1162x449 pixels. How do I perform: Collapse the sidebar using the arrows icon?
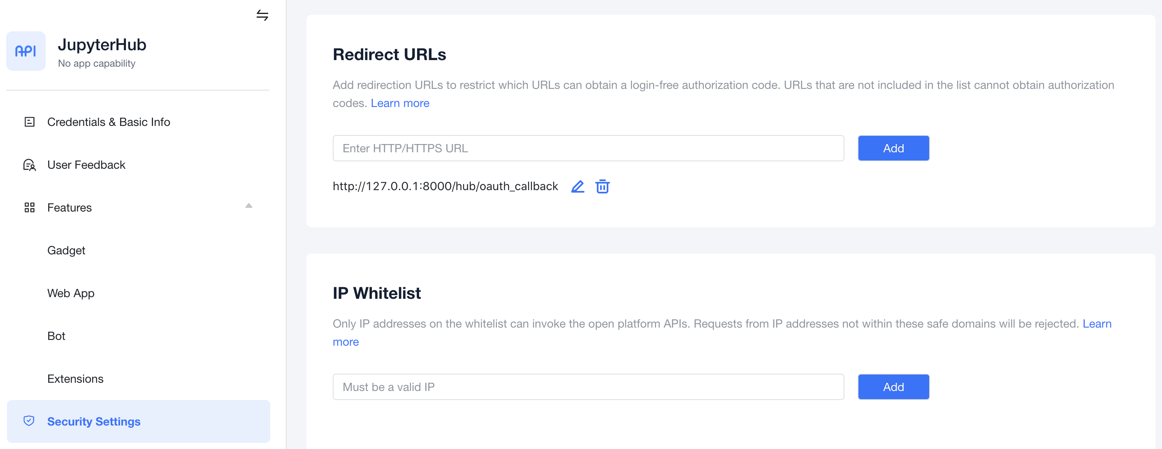coord(262,15)
